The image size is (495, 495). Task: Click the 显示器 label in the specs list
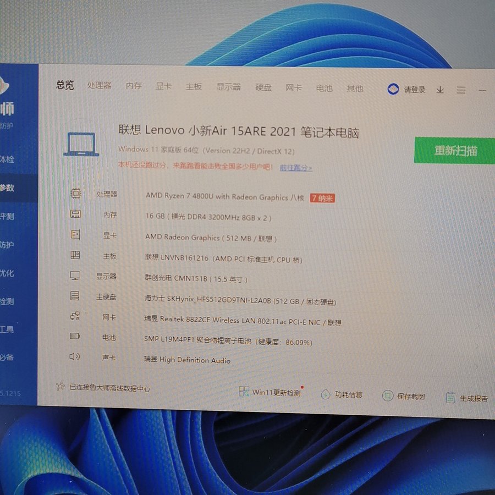(106, 277)
